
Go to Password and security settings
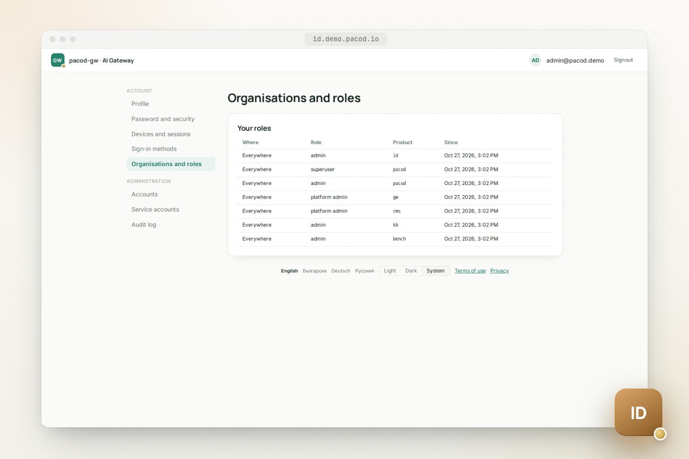pyautogui.click(x=163, y=119)
